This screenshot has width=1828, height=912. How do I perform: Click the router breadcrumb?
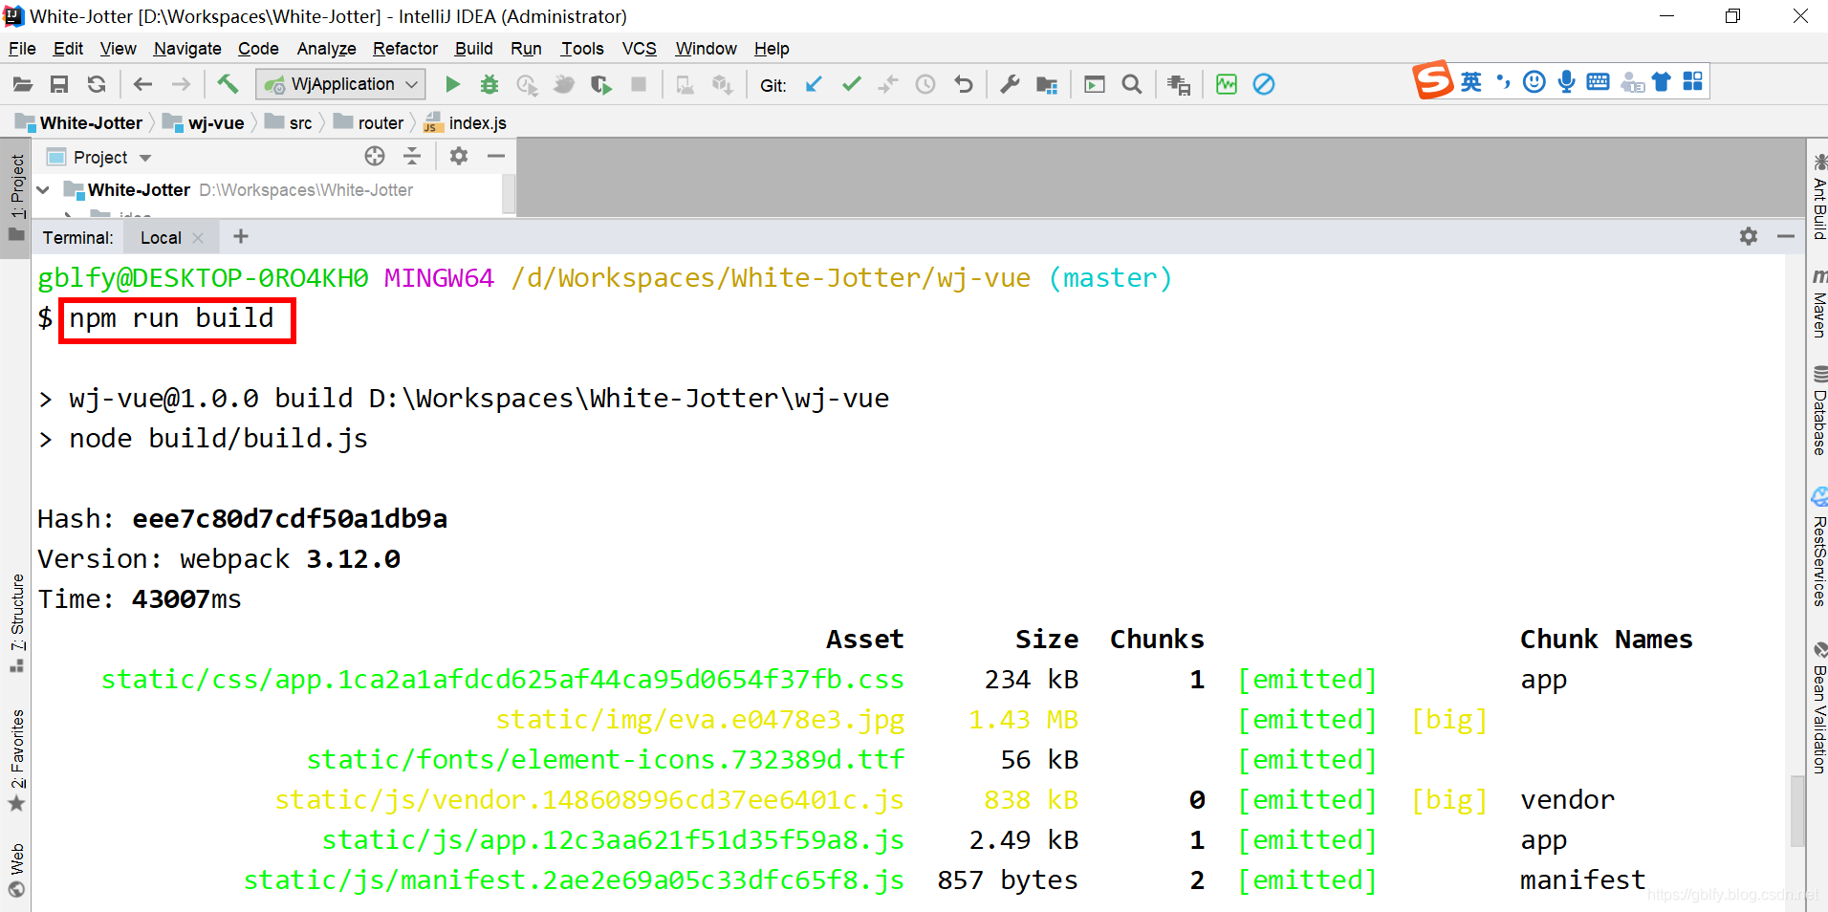point(368,123)
